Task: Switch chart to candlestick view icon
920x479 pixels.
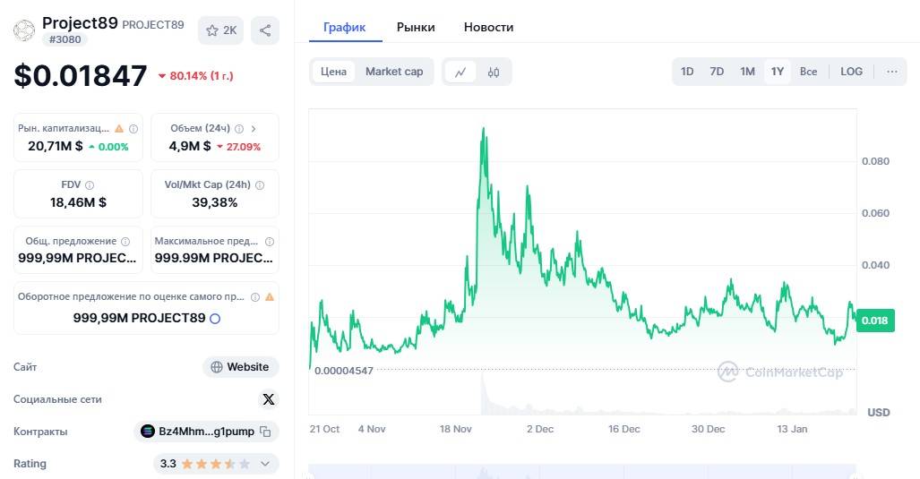Action: click(494, 73)
